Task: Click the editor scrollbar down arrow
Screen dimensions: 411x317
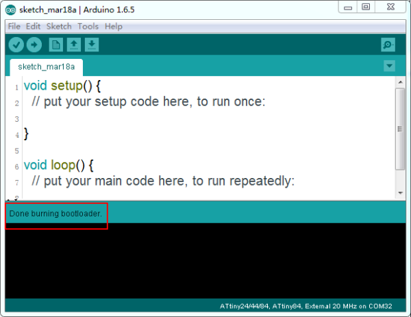Action: [x=400, y=193]
